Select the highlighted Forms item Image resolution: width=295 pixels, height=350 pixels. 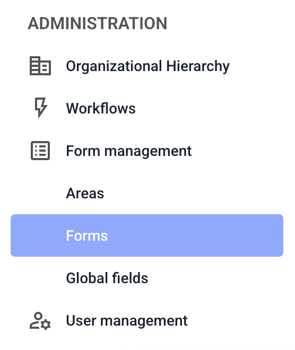[147, 235]
